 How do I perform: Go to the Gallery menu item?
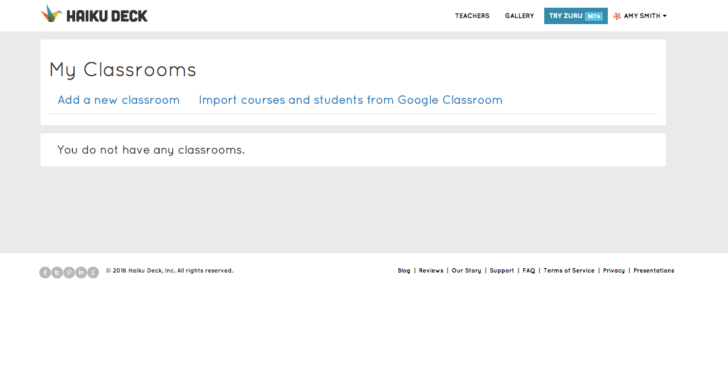tap(519, 16)
